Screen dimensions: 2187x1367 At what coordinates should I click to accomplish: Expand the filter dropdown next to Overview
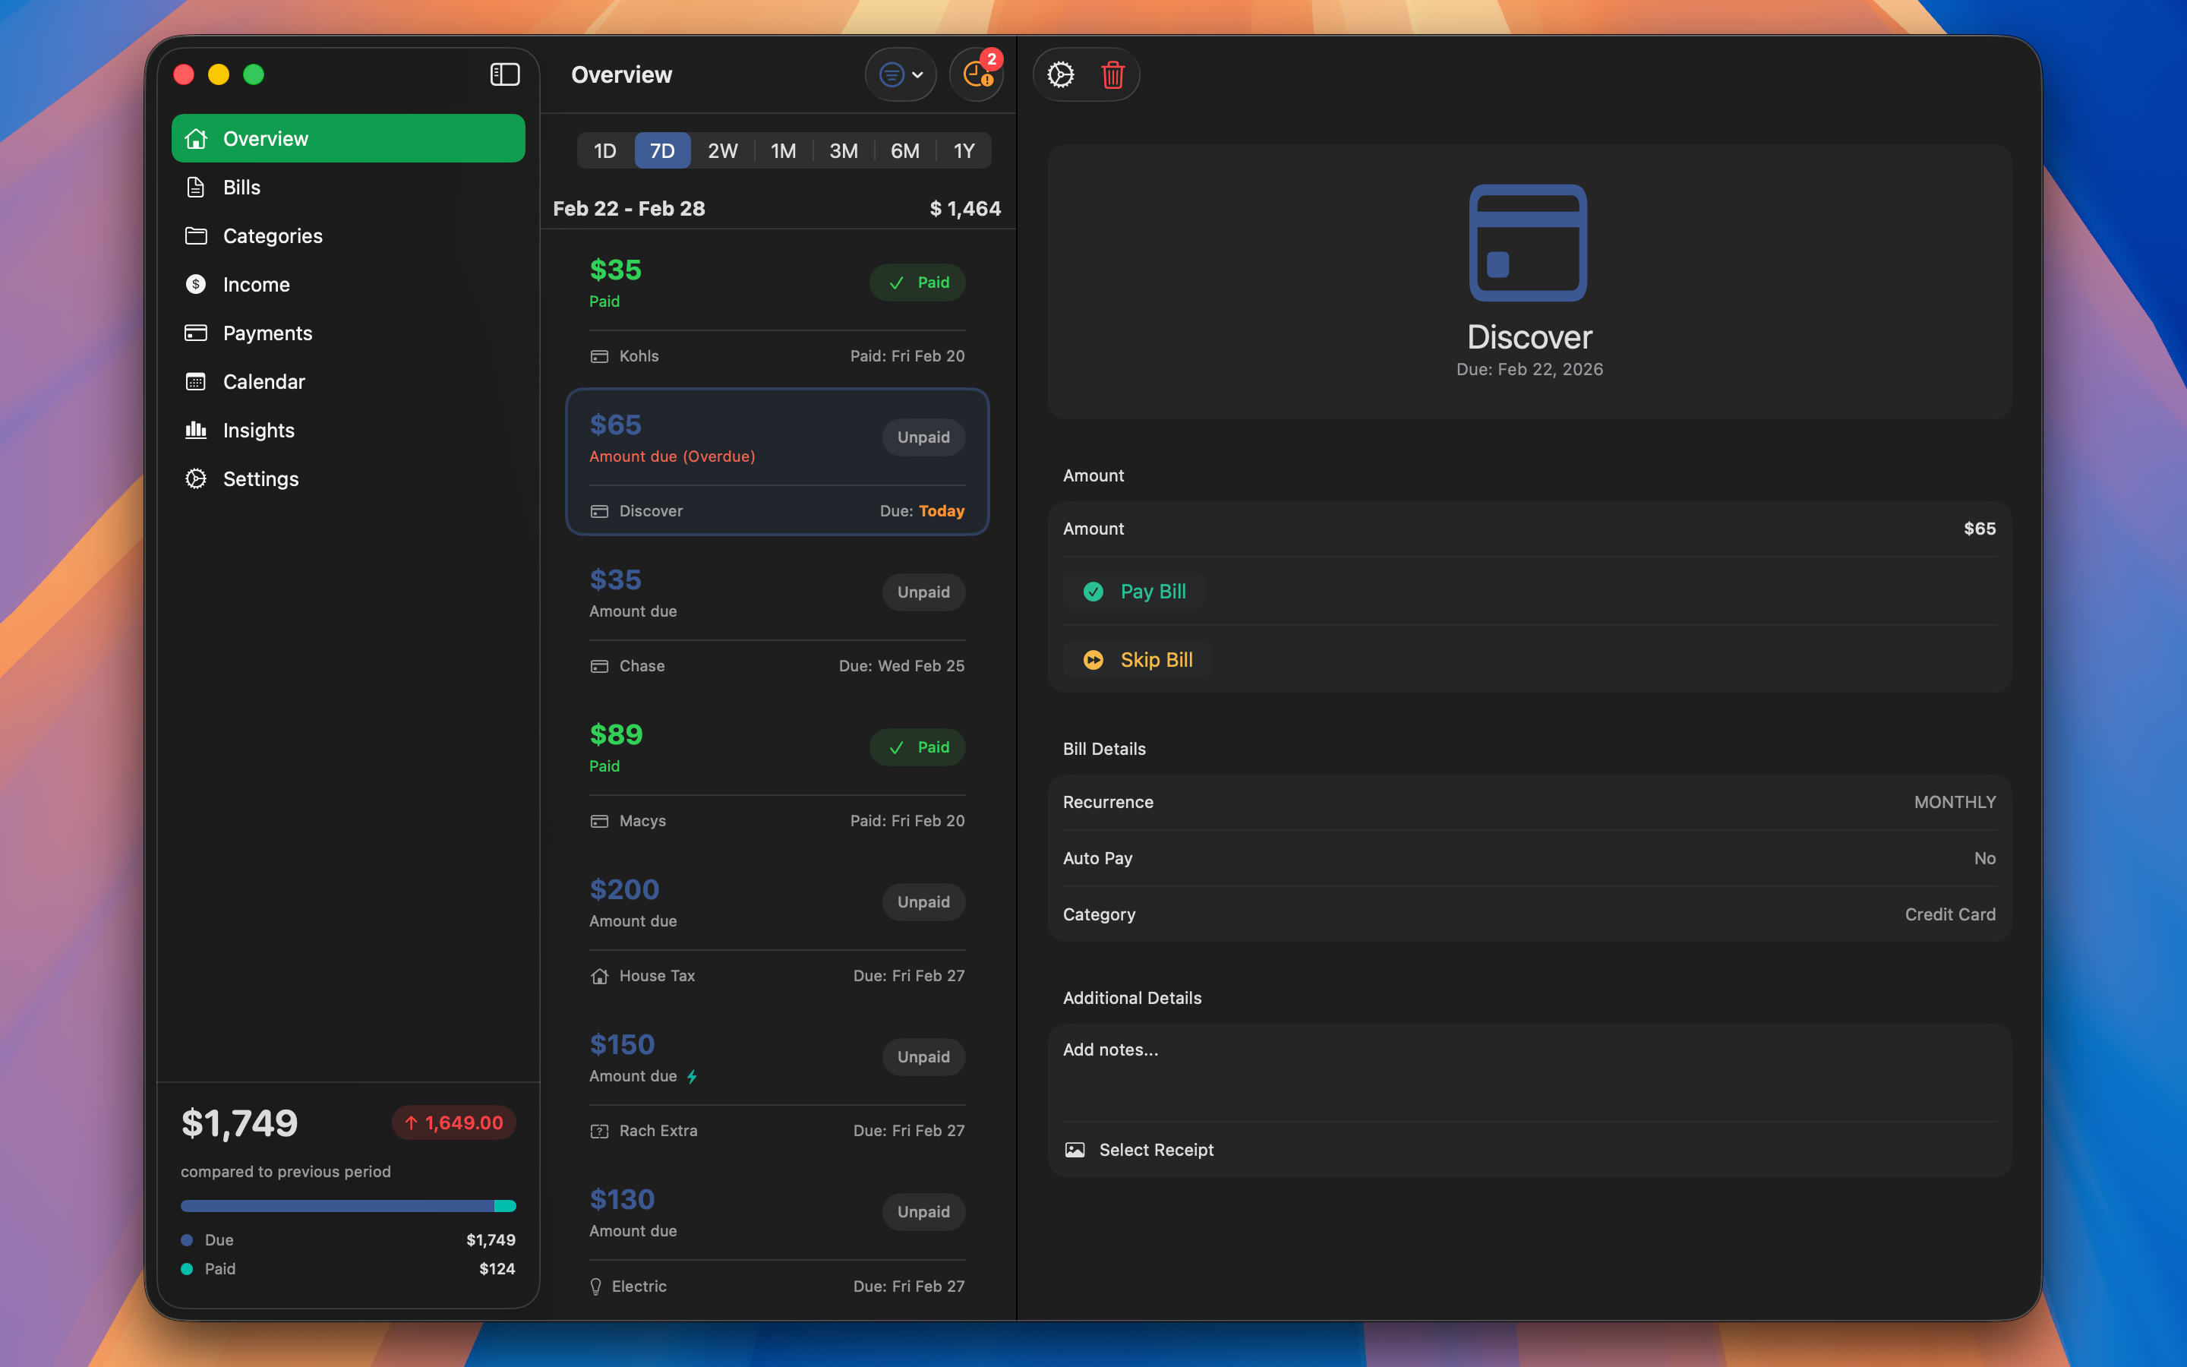pyautogui.click(x=901, y=74)
